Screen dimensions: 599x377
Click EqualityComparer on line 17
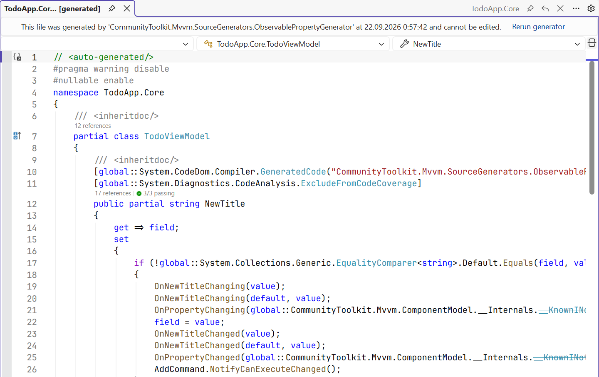(x=376, y=263)
